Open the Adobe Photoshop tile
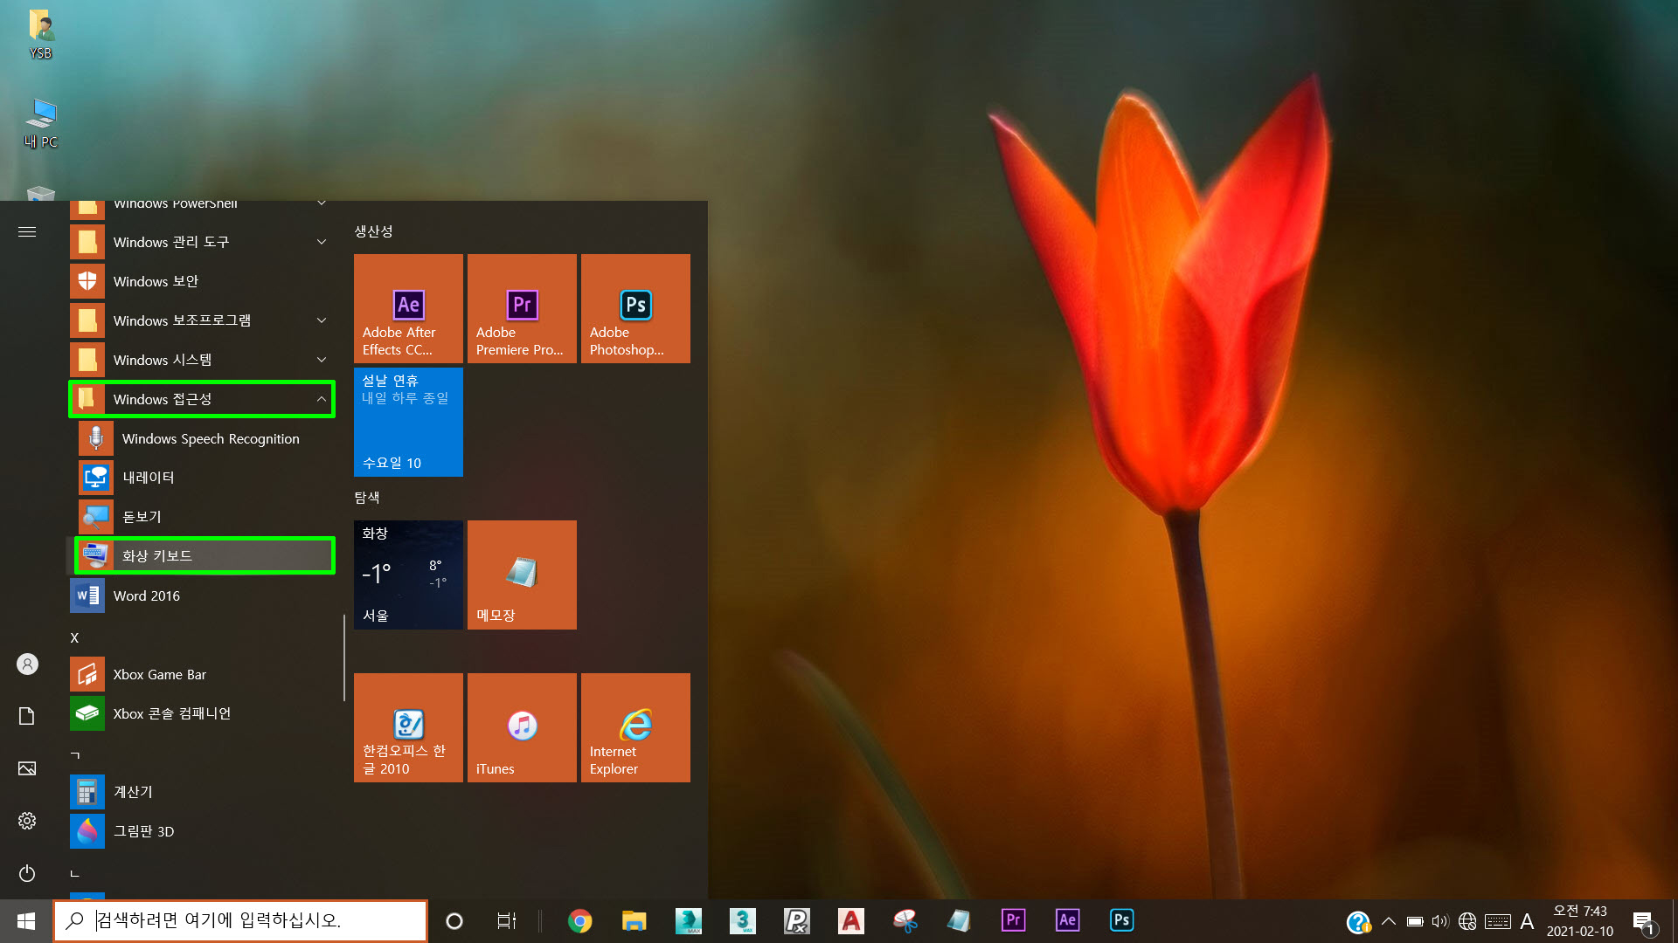This screenshot has height=943, width=1678. (635, 308)
